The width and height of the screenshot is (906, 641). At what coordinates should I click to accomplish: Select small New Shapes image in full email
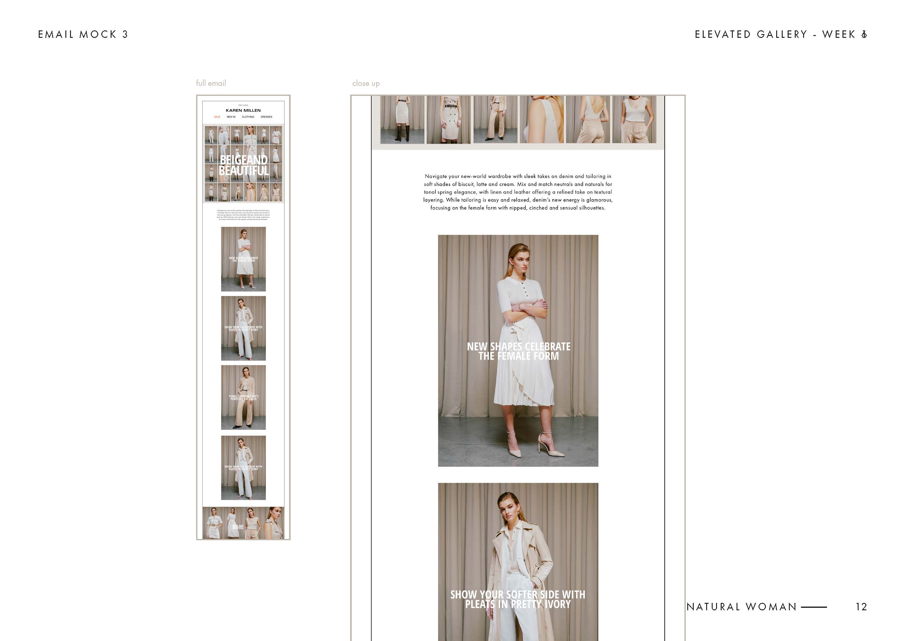point(243,259)
